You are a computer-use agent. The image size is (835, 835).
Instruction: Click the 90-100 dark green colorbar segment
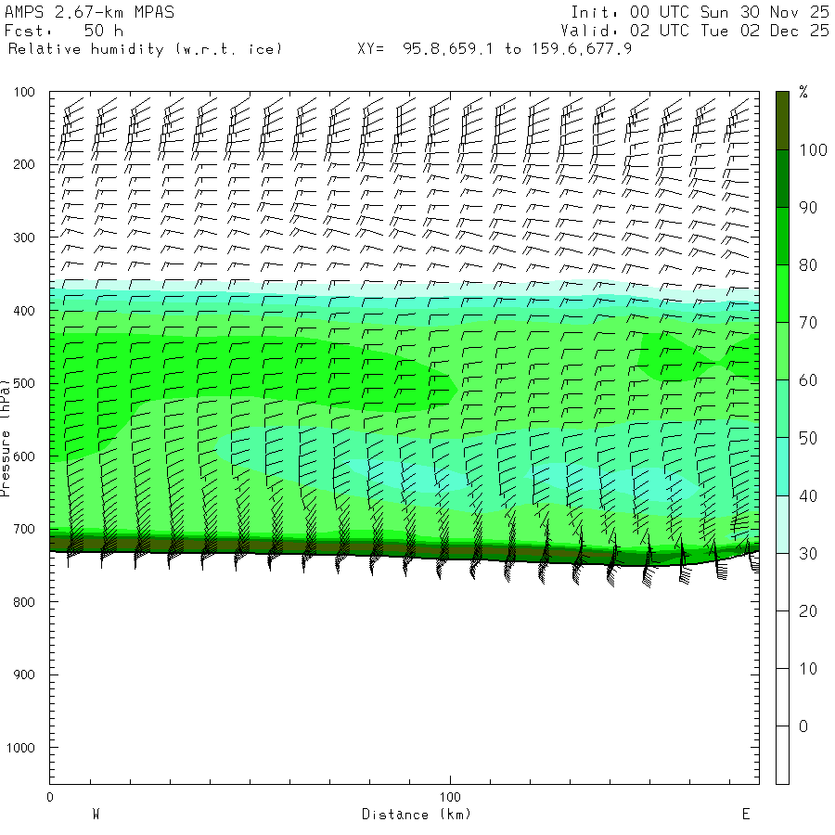tap(782, 178)
